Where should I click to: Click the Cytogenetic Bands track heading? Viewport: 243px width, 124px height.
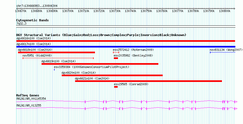[32, 20]
